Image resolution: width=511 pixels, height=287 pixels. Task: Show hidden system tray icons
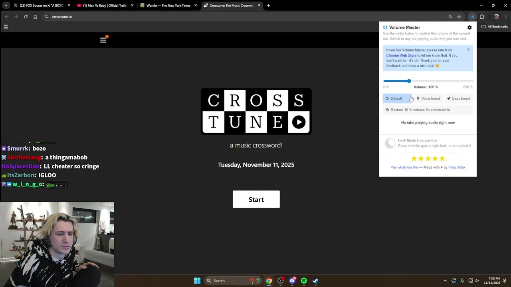[x=445, y=281]
